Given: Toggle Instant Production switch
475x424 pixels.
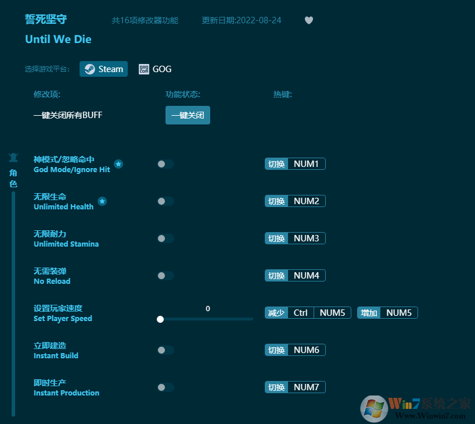Looking at the screenshot, I should pyautogui.click(x=165, y=387).
